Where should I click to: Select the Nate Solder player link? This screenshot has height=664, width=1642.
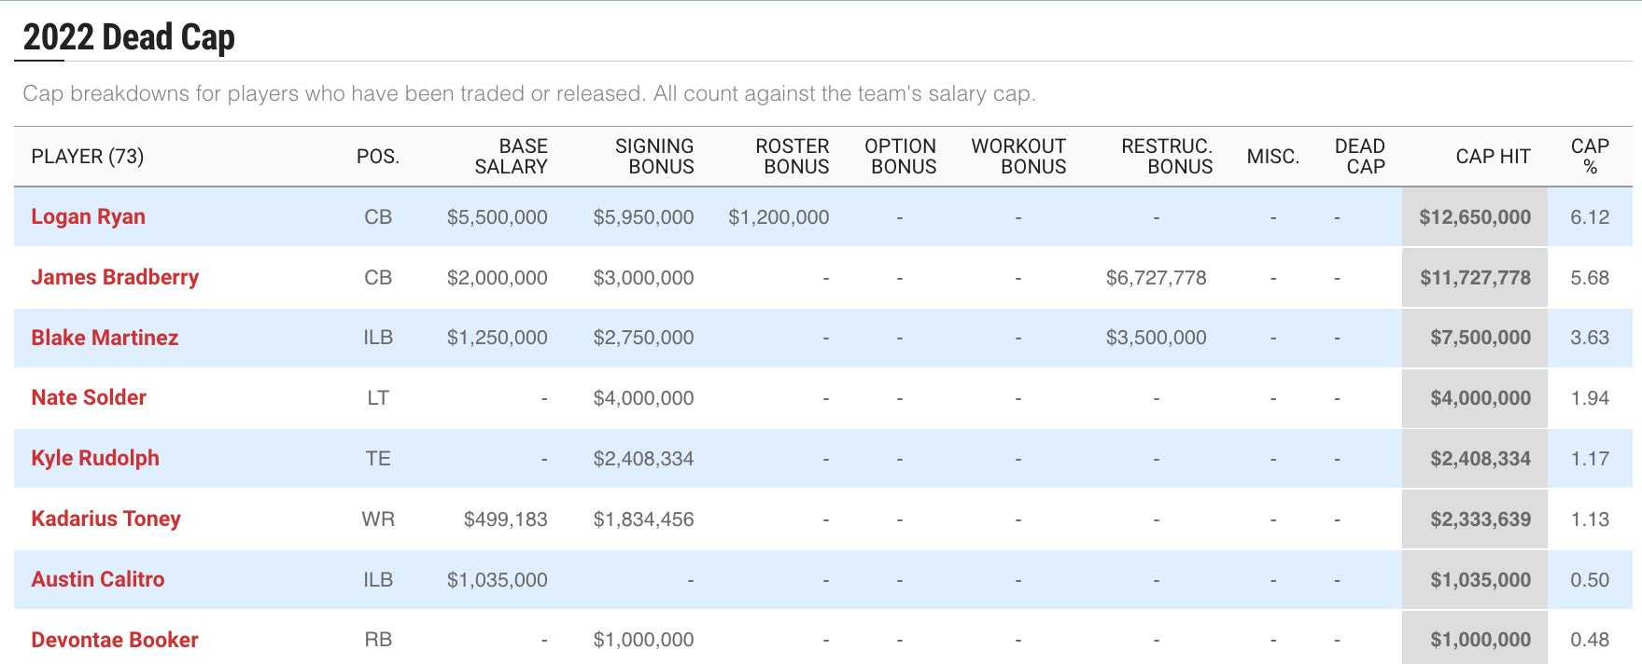(x=89, y=397)
